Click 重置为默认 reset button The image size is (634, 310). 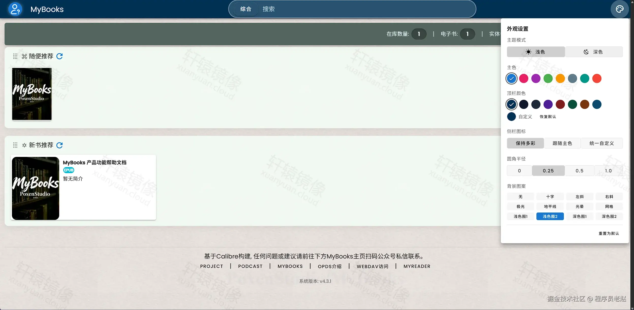[x=609, y=233]
